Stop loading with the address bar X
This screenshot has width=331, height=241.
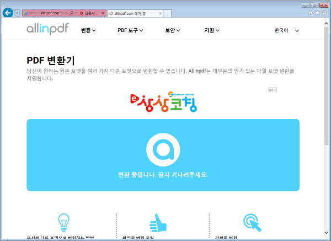(x=103, y=13)
